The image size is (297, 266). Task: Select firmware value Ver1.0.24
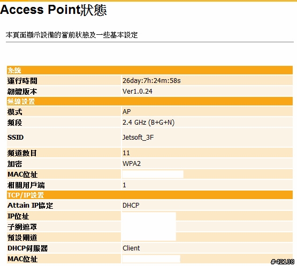point(138,92)
